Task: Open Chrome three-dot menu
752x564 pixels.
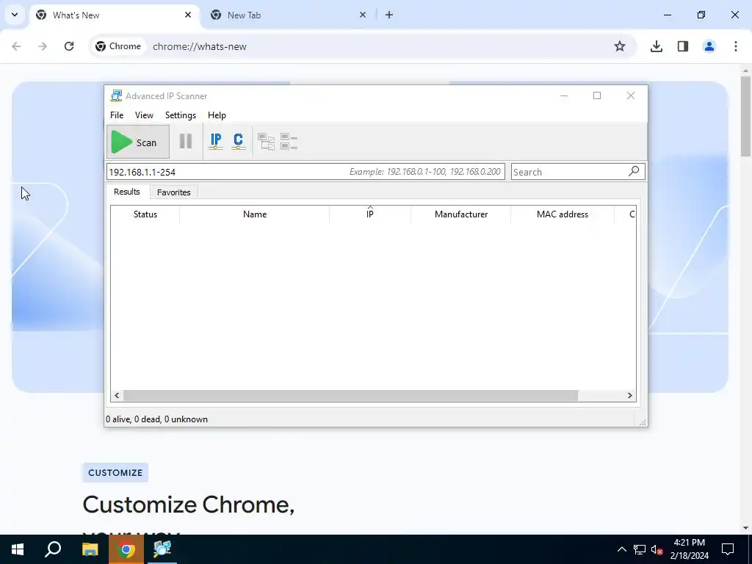Action: pos(736,46)
